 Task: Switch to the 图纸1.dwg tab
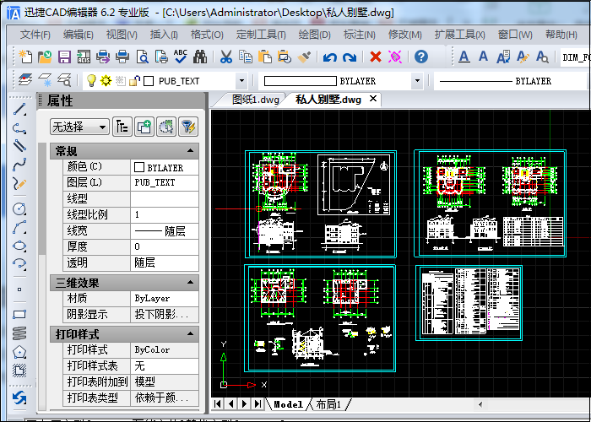pos(256,100)
